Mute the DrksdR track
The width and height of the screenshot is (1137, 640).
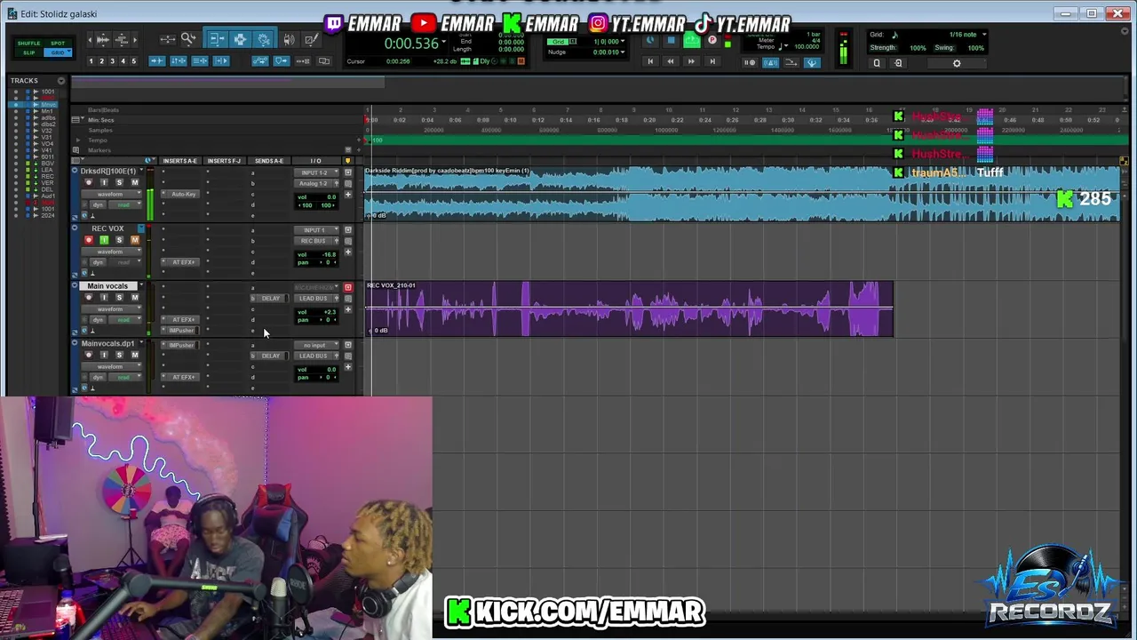tap(135, 182)
